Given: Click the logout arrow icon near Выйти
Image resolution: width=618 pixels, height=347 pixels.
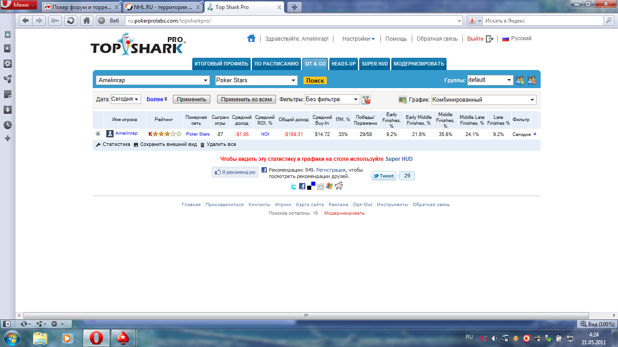Looking at the screenshot, I should pos(490,39).
